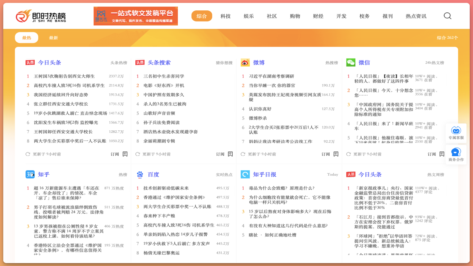Click bookmark icon in 微博 card
Image resolution: width=473 pixels, height=266 pixels.
tap(336, 154)
